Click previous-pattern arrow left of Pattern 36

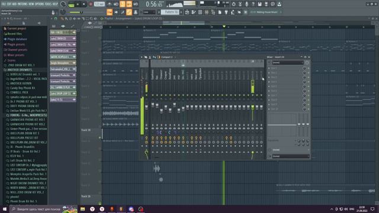(x=159, y=12)
